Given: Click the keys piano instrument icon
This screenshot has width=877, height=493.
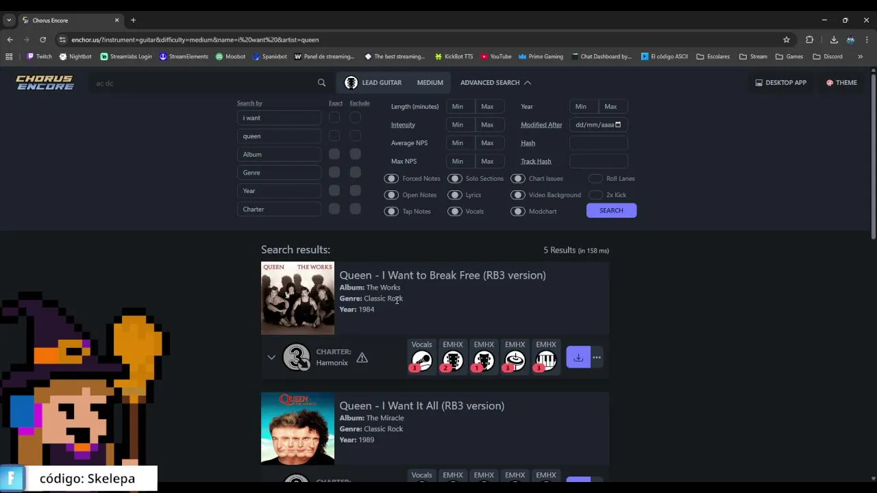Looking at the screenshot, I should point(545,361).
